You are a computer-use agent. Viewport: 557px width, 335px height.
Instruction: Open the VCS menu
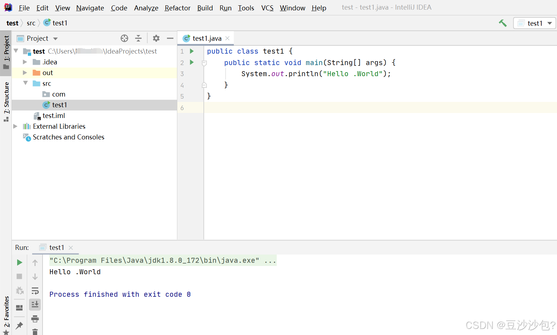coord(267,8)
